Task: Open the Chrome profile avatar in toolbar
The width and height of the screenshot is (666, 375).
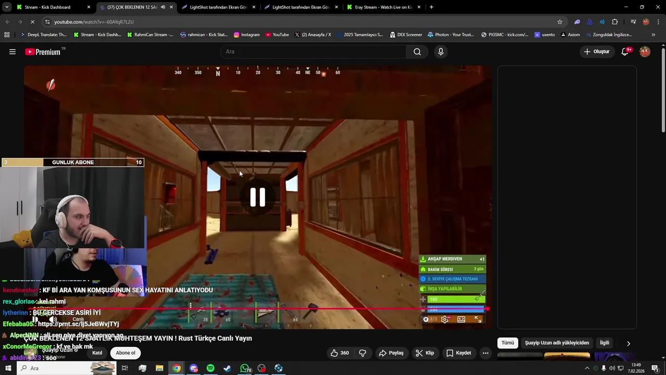Action: 646,22
